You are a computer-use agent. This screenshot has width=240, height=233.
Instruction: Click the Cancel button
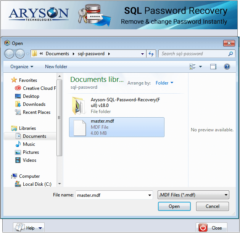click(x=213, y=206)
